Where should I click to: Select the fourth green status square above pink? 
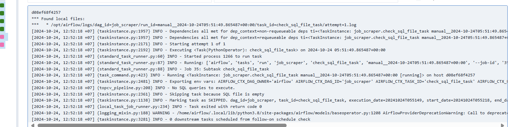click(x=2, y=29)
